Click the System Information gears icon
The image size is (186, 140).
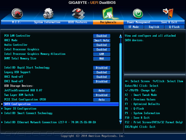point(48,13)
